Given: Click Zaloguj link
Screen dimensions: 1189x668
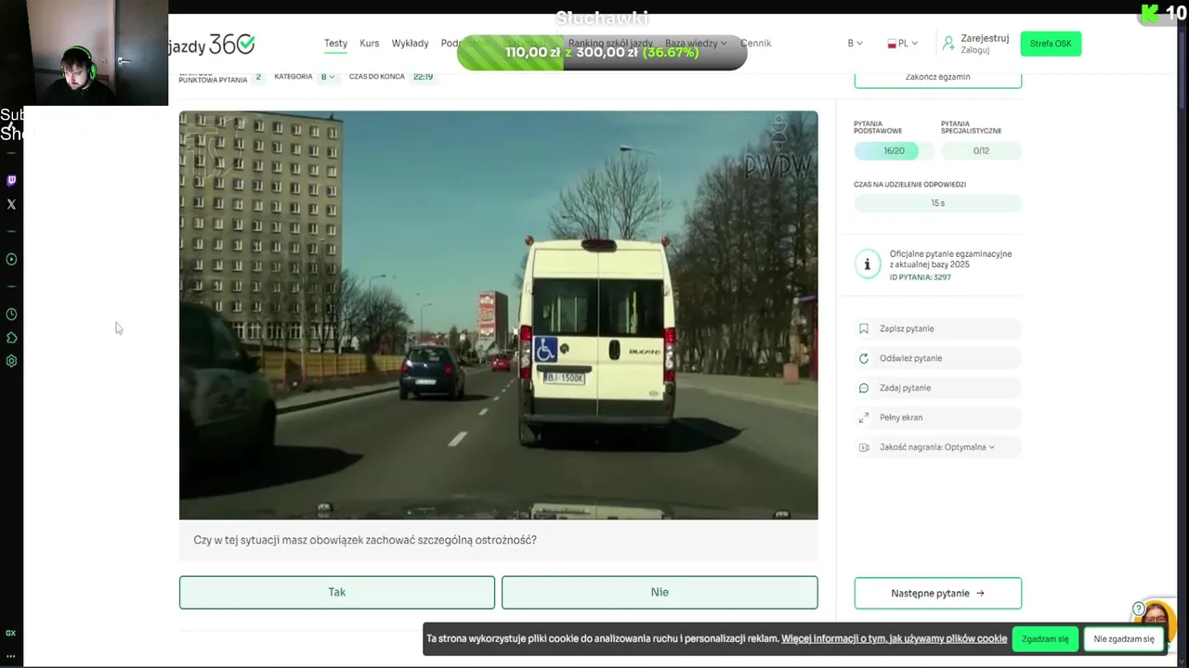Looking at the screenshot, I should (x=974, y=50).
